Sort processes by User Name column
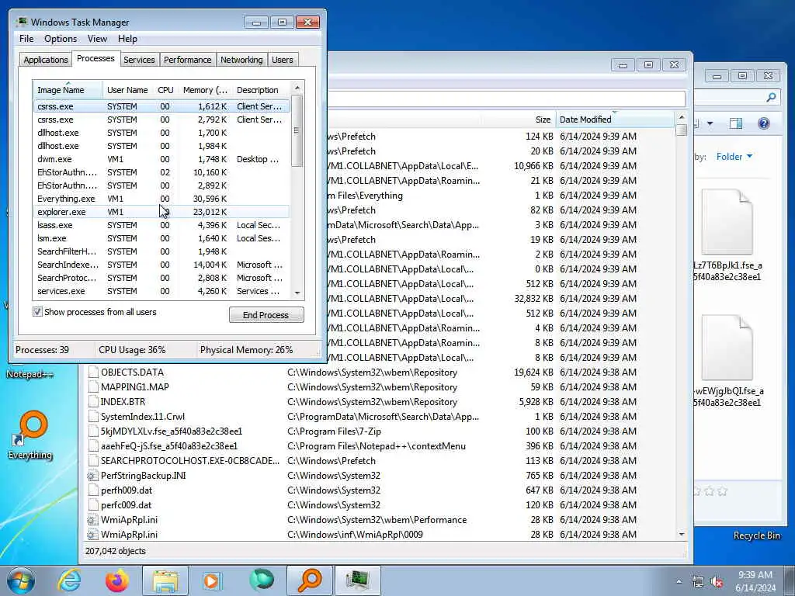The width and height of the screenshot is (795, 596). pyautogui.click(x=128, y=90)
